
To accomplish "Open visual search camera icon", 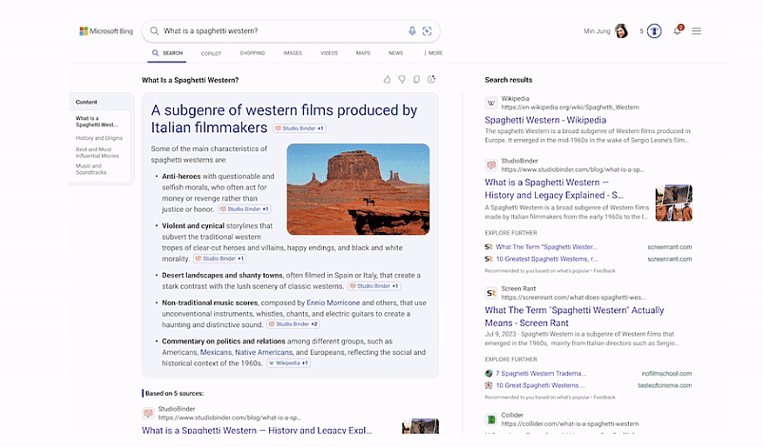I will click(428, 31).
